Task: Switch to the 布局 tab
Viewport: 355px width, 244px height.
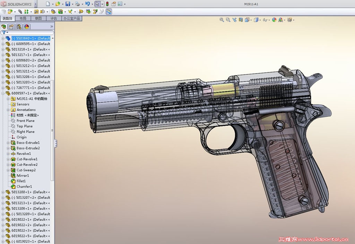Action: tap(23, 18)
